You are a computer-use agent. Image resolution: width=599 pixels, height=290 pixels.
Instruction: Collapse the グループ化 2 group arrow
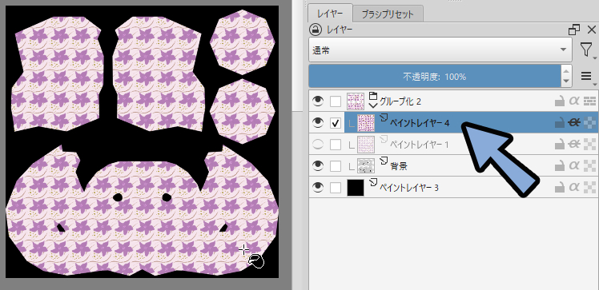tap(373, 105)
